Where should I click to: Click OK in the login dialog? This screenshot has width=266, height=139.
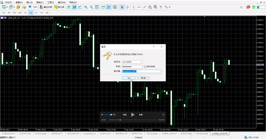pos(128,78)
